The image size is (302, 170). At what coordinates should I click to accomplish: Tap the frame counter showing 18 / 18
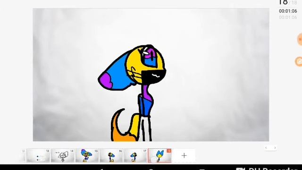coord(288,2)
